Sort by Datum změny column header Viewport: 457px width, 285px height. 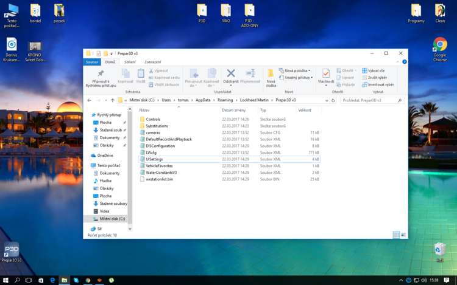239,110
